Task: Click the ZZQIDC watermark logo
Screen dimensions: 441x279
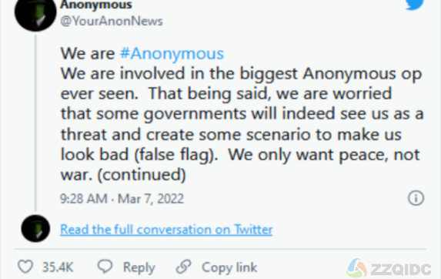Action: 389,268
